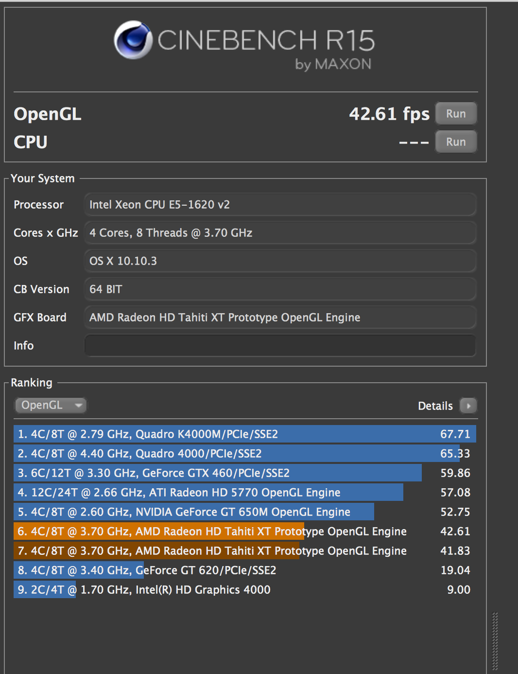Click the GFX Board field
Screen dimensions: 518x674
tap(280, 318)
